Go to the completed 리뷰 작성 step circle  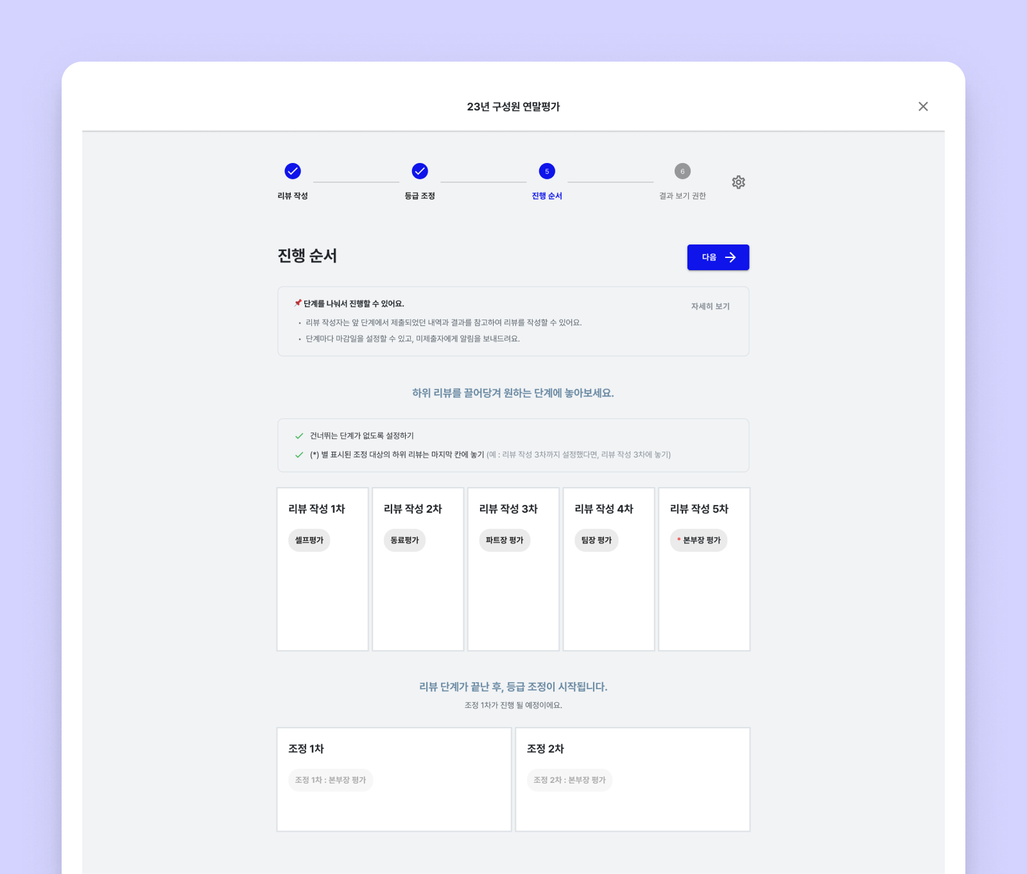[293, 171]
